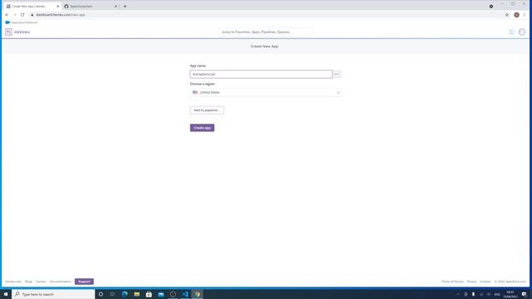Click the circular icon in the Chrome title bar
The height and width of the screenshot is (299, 532).
coord(491,6)
